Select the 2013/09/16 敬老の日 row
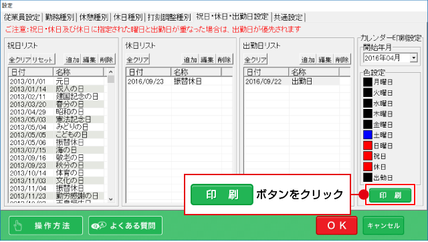Screen dimensions: 428x242 pyautogui.click(x=56, y=158)
